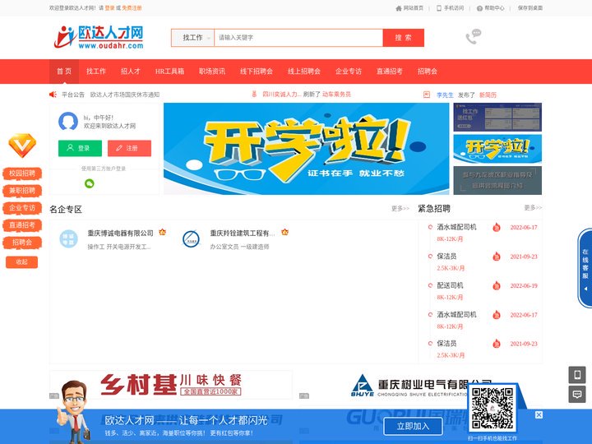The width and height of the screenshot is (592, 444).
Task: Click badge icon beside 重庆博诚电器有限公司
Action: tap(162, 232)
